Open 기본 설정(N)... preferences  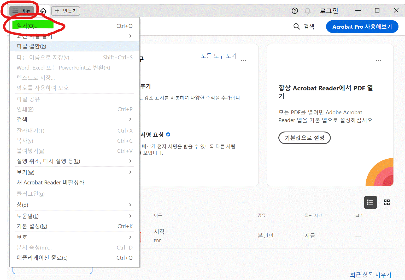(x=74, y=226)
